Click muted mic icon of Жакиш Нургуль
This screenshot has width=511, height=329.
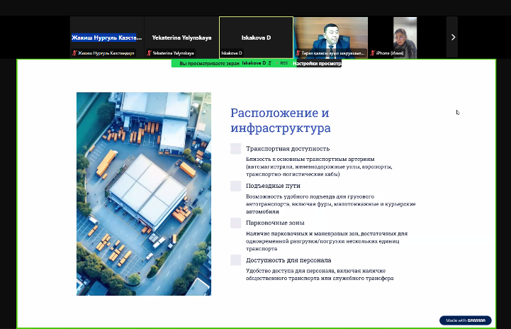tap(74, 52)
